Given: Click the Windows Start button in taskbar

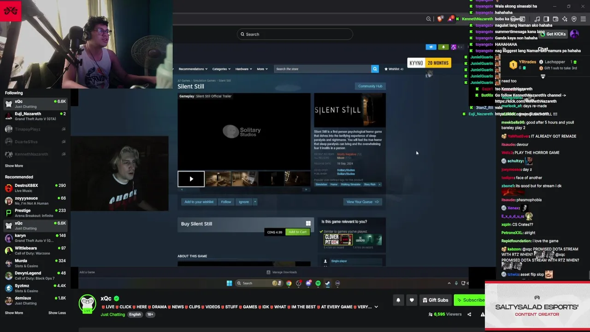Looking at the screenshot, I should pos(229,283).
